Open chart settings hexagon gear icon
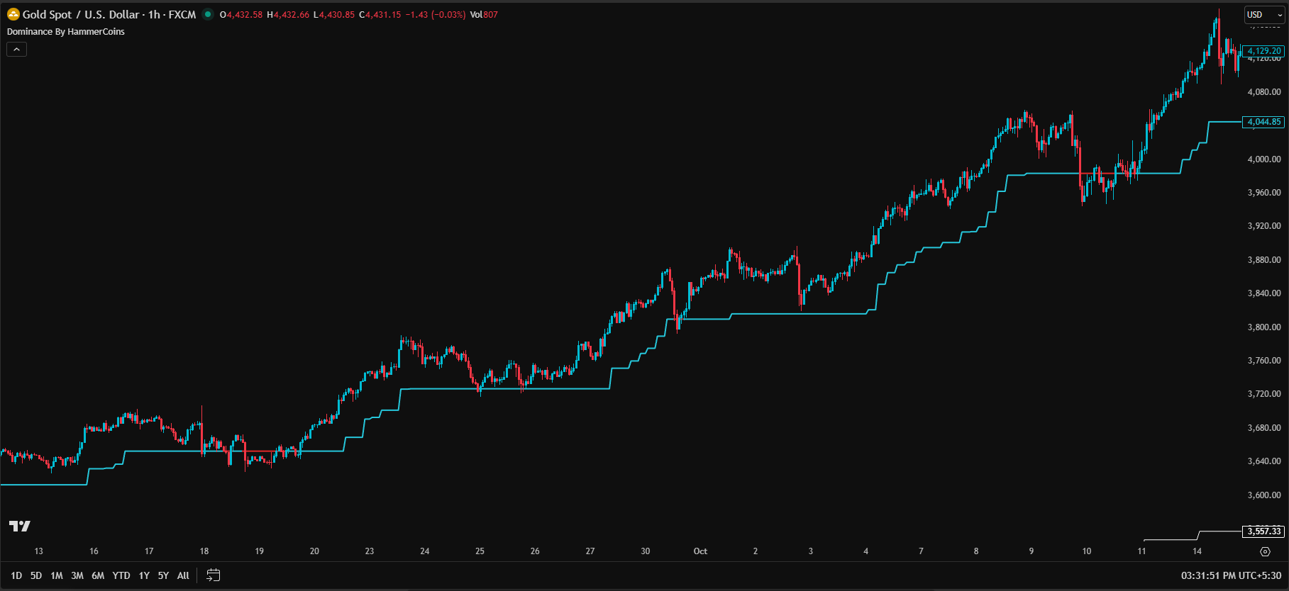The height and width of the screenshot is (591, 1289). [x=1265, y=551]
